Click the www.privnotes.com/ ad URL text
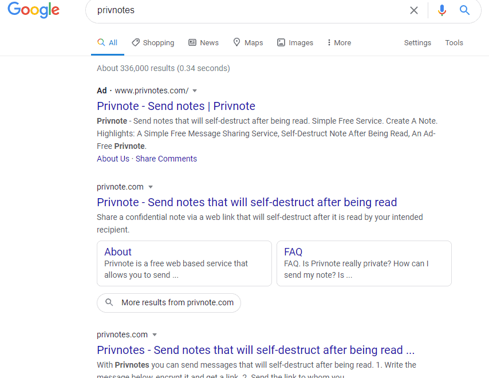 pyautogui.click(x=152, y=90)
